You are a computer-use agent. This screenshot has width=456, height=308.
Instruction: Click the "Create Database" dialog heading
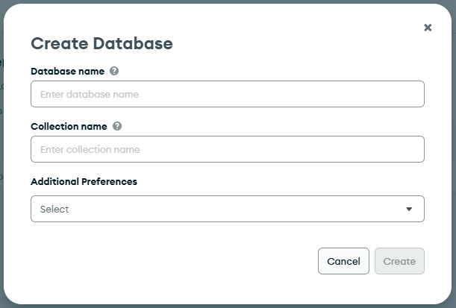pyautogui.click(x=101, y=43)
